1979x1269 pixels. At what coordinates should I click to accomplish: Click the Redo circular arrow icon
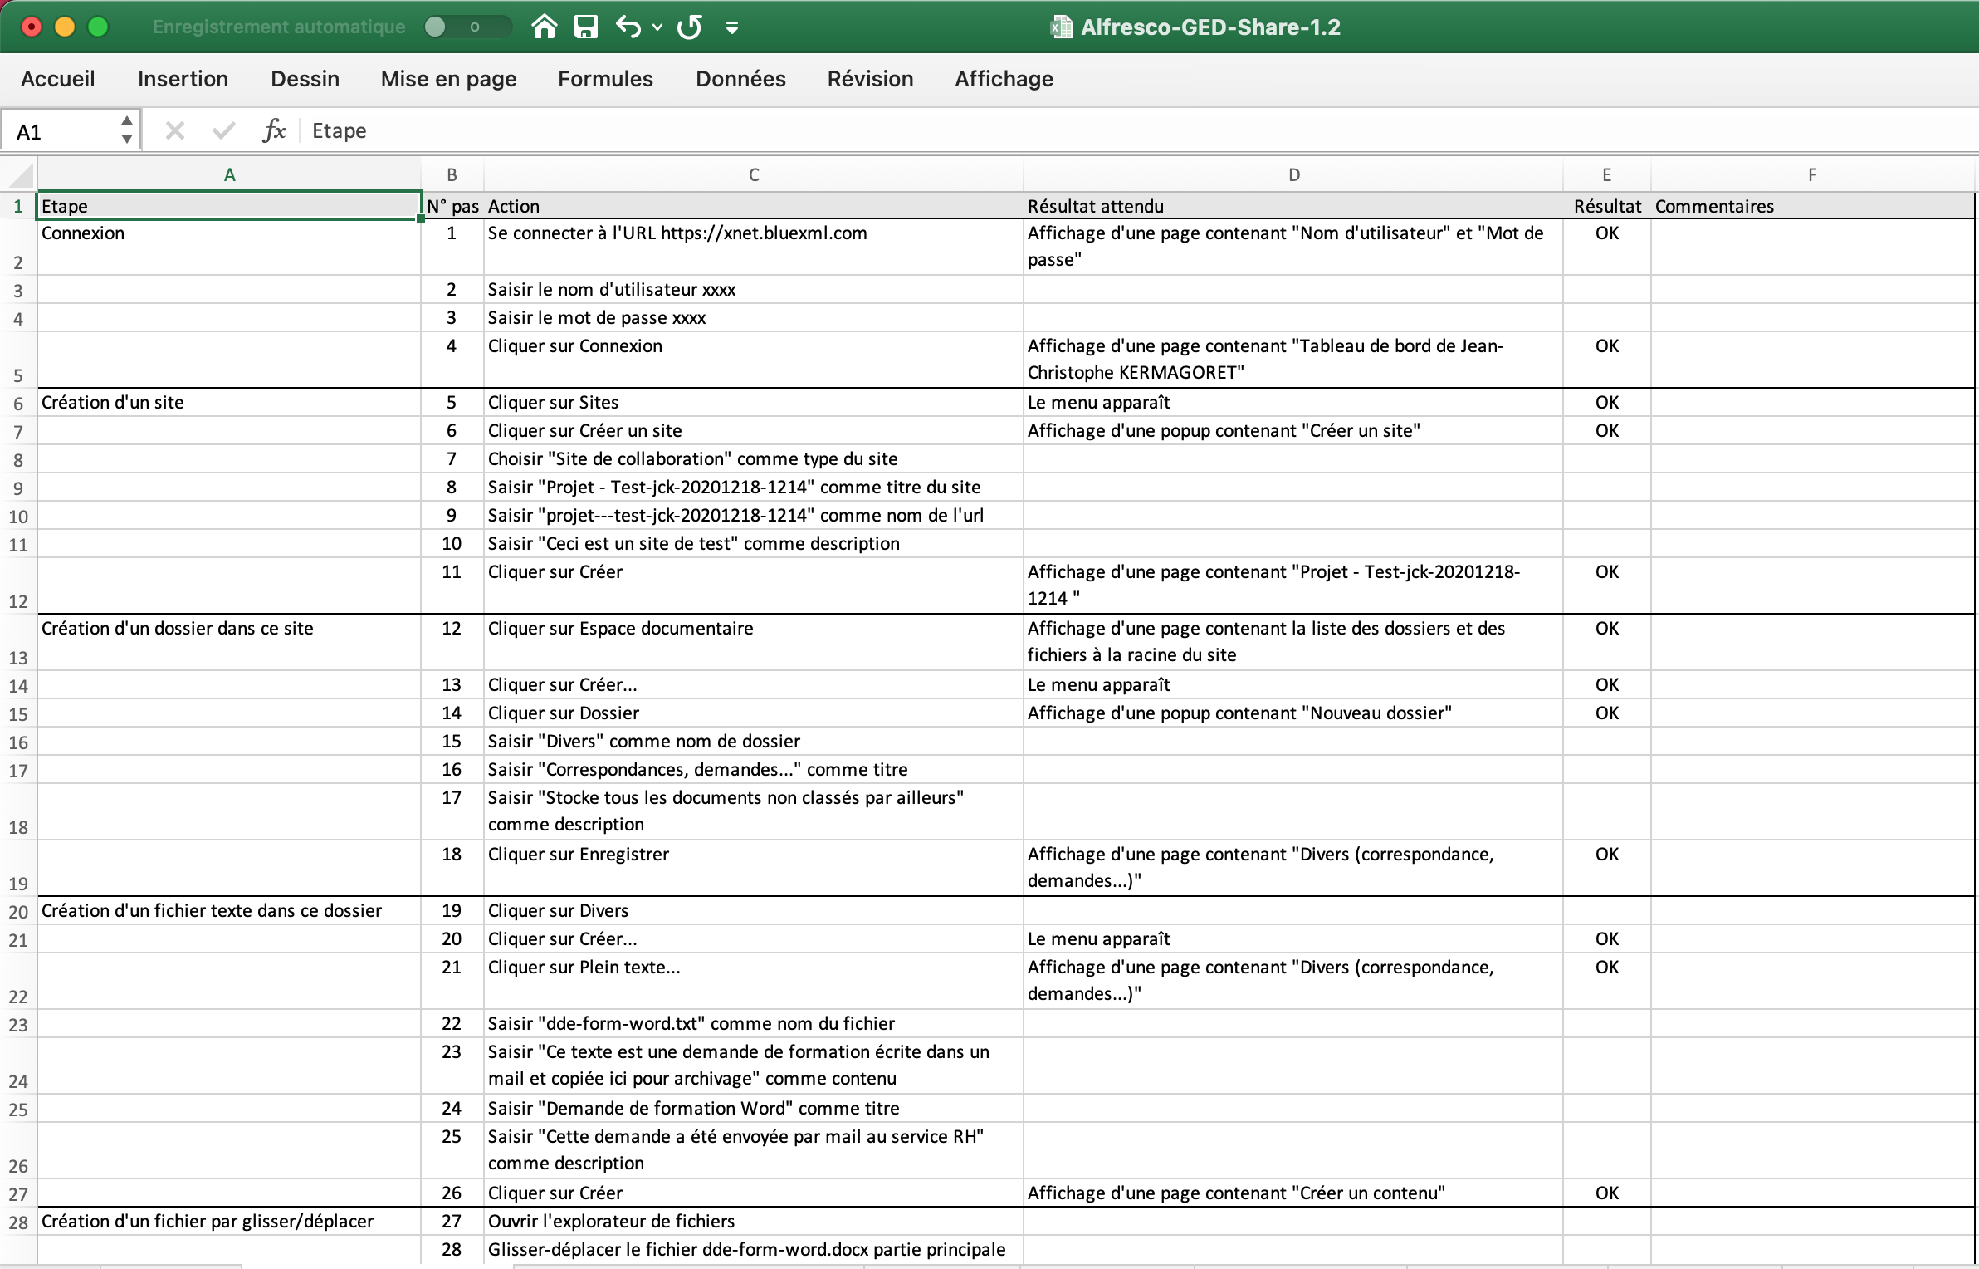point(690,27)
